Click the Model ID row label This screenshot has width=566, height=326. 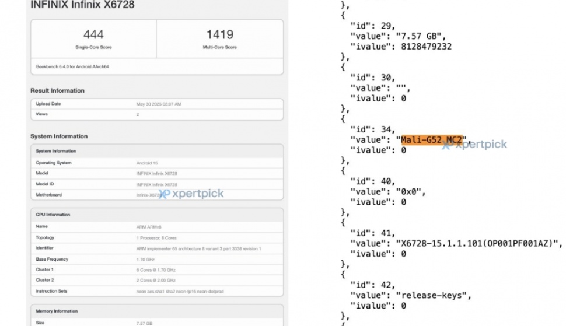tap(44, 184)
